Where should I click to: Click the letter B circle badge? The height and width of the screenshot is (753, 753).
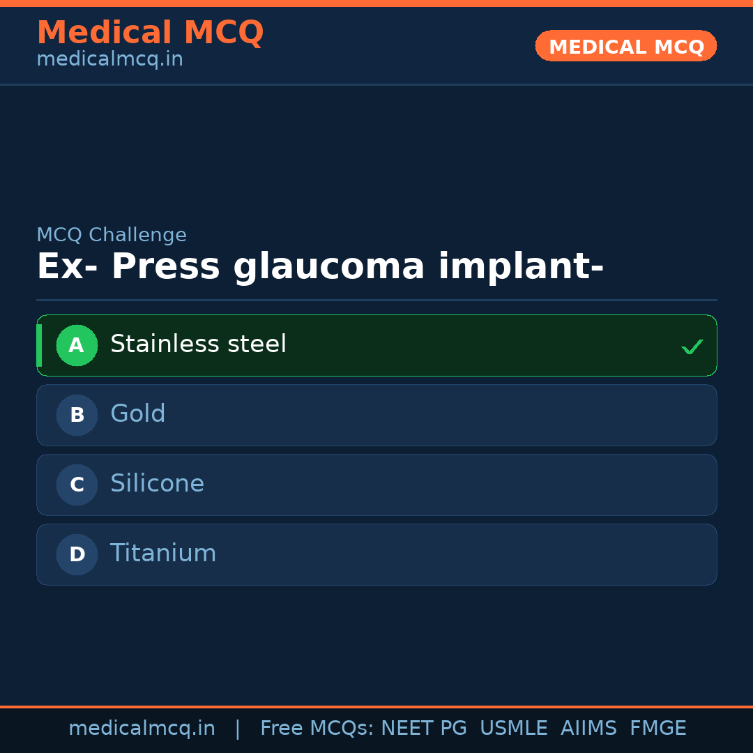coord(77,415)
